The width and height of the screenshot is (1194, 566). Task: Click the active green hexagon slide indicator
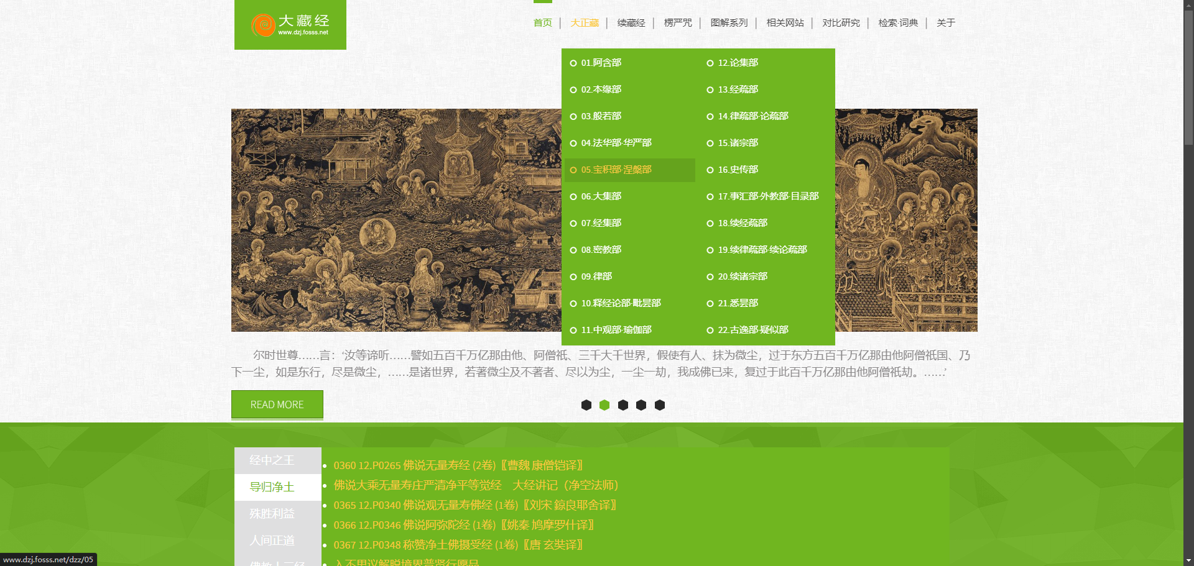[x=604, y=405]
